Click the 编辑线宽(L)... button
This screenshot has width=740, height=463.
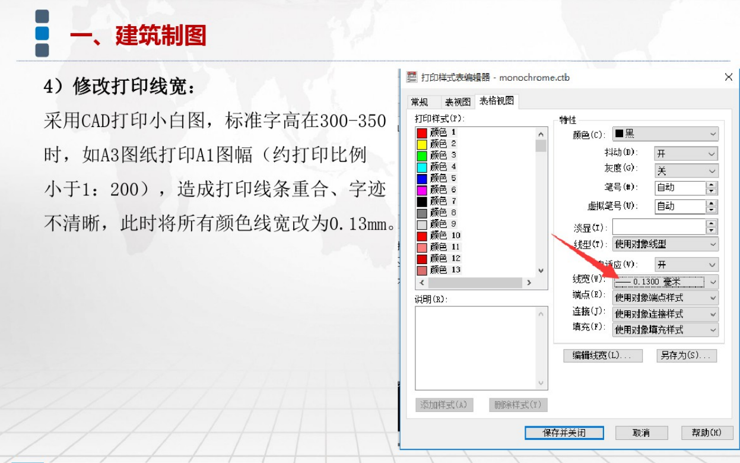(x=603, y=356)
